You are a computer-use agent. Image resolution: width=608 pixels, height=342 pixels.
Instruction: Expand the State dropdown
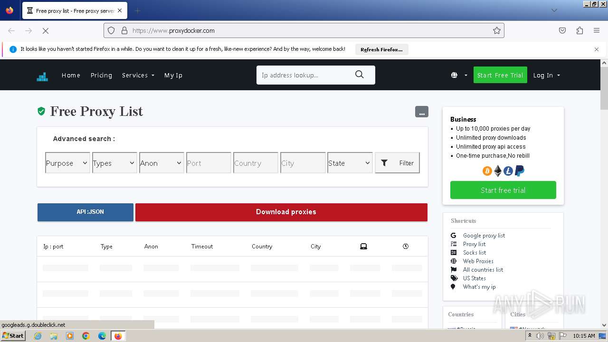pyautogui.click(x=350, y=163)
